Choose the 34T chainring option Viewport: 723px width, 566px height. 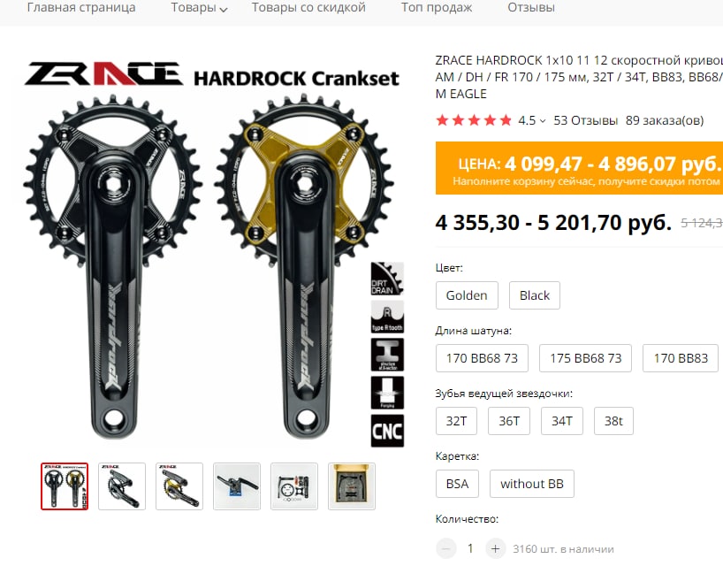point(562,421)
